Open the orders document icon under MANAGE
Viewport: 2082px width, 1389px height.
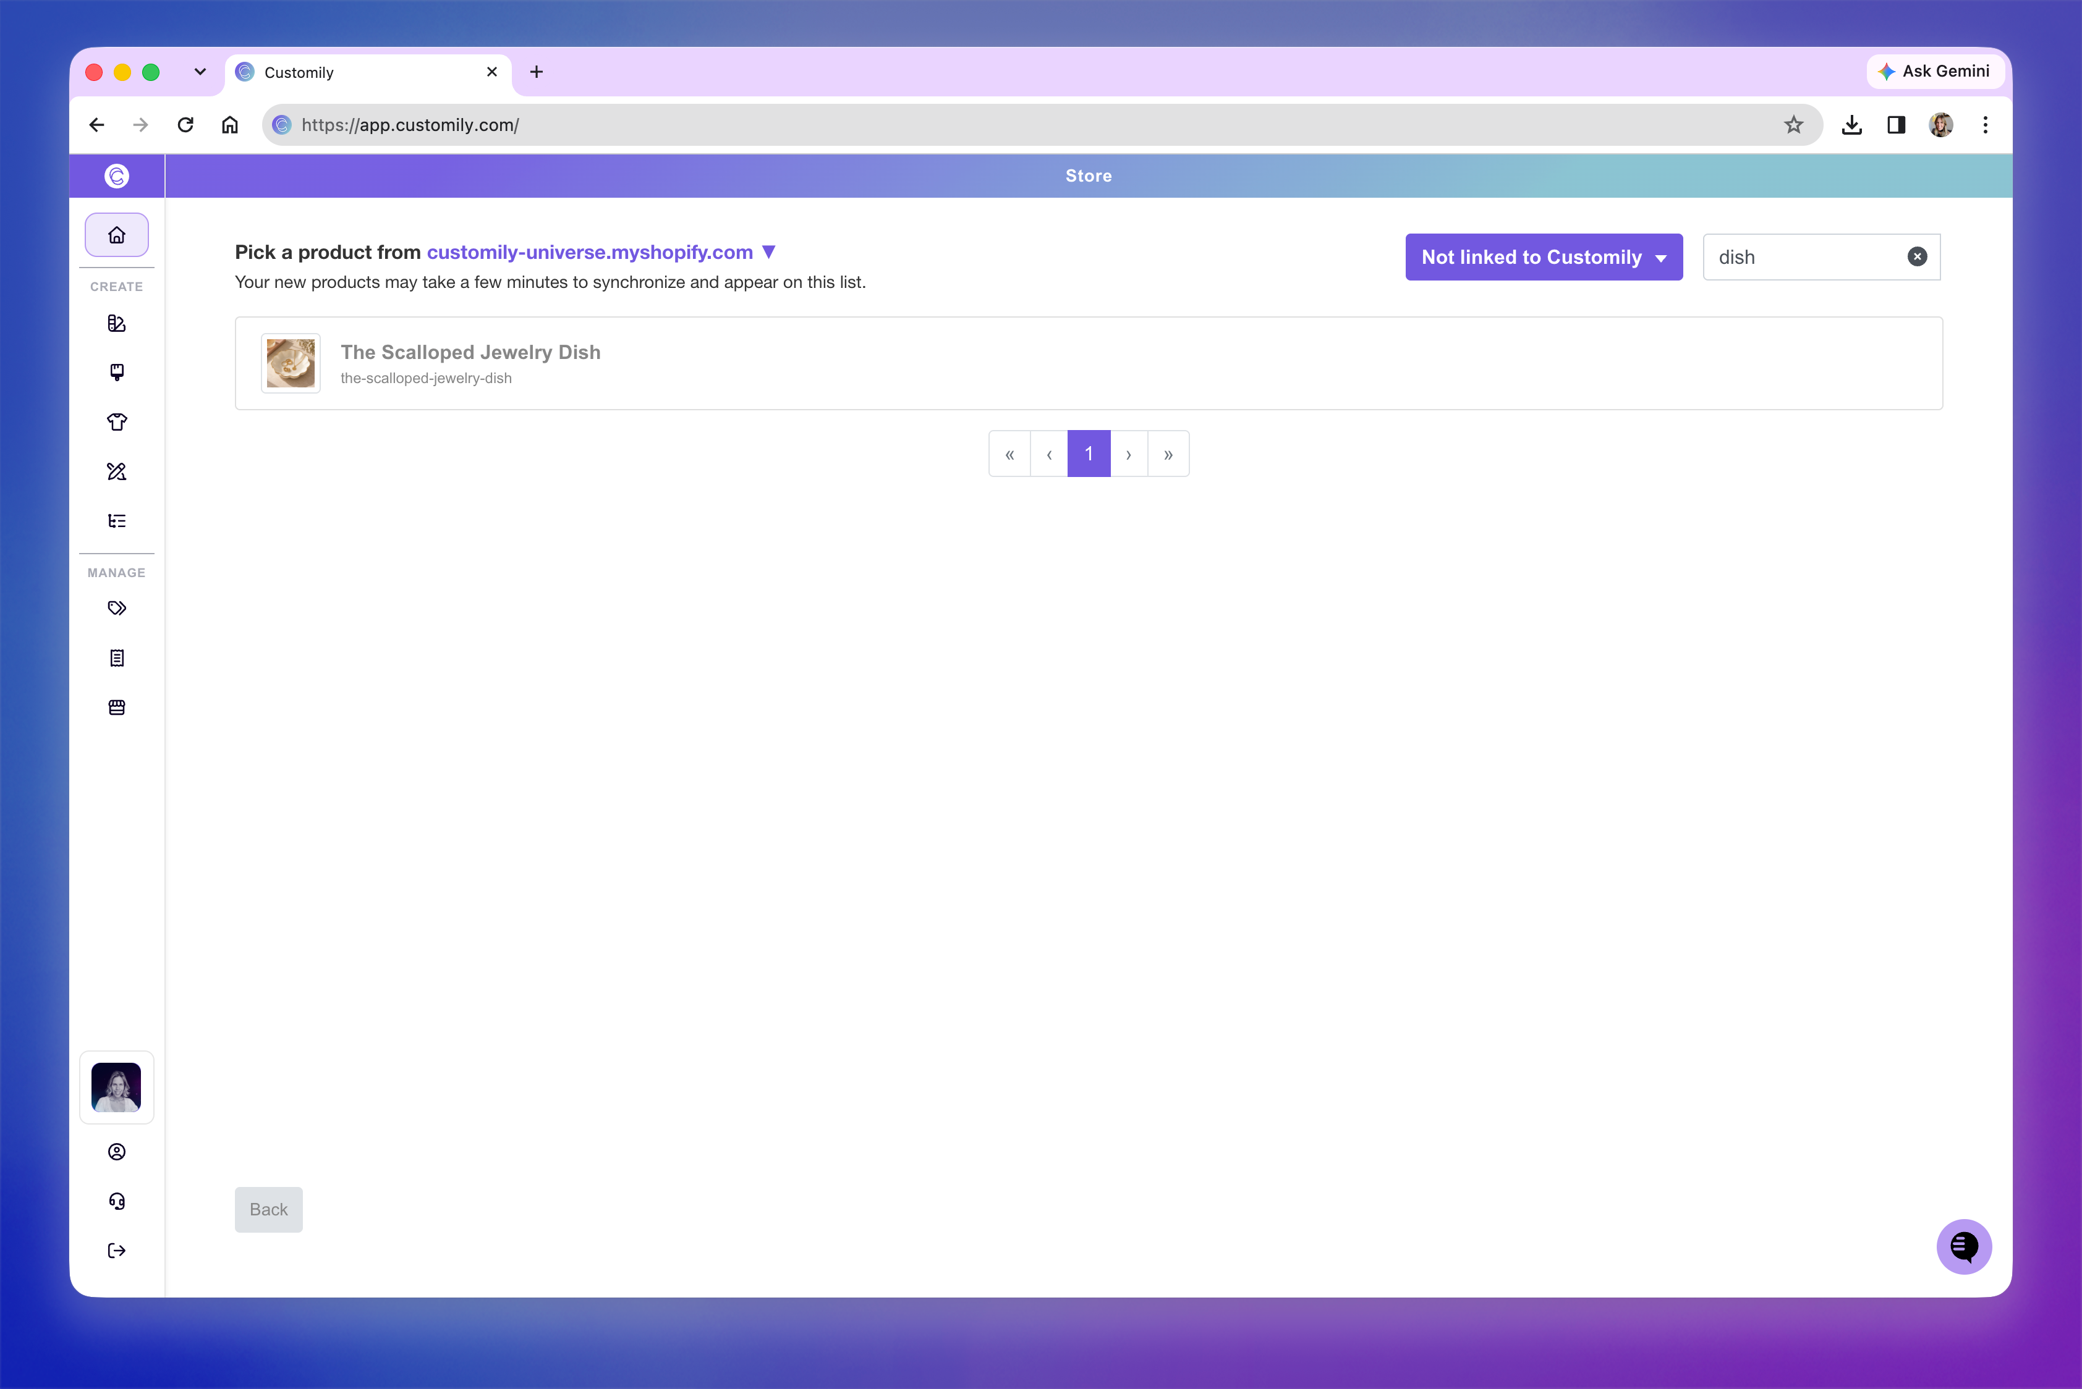pyautogui.click(x=116, y=658)
